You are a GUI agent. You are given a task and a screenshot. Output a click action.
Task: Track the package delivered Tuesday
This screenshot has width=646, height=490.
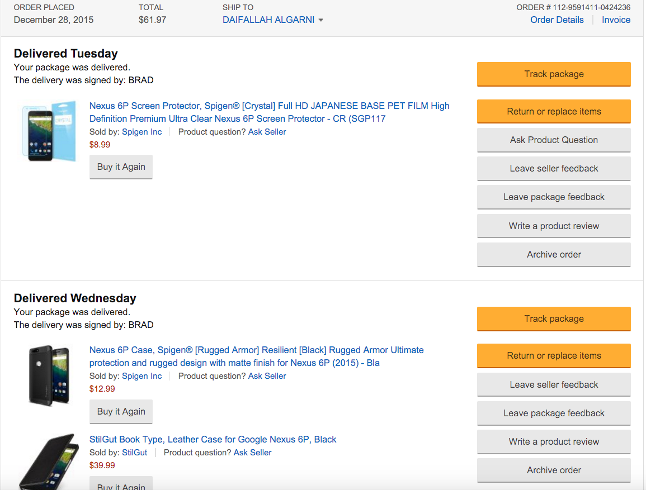point(554,74)
